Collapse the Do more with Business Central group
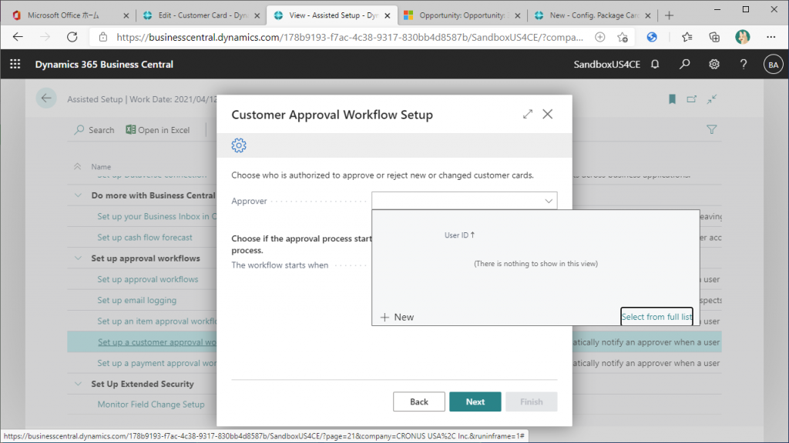This screenshot has width=789, height=443. (x=77, y=195)
